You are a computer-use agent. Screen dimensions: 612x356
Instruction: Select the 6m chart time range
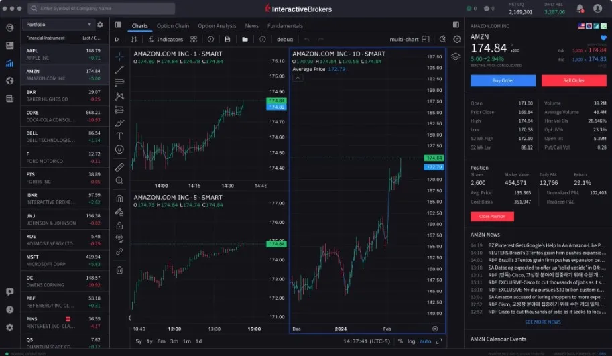click(161, 341)
